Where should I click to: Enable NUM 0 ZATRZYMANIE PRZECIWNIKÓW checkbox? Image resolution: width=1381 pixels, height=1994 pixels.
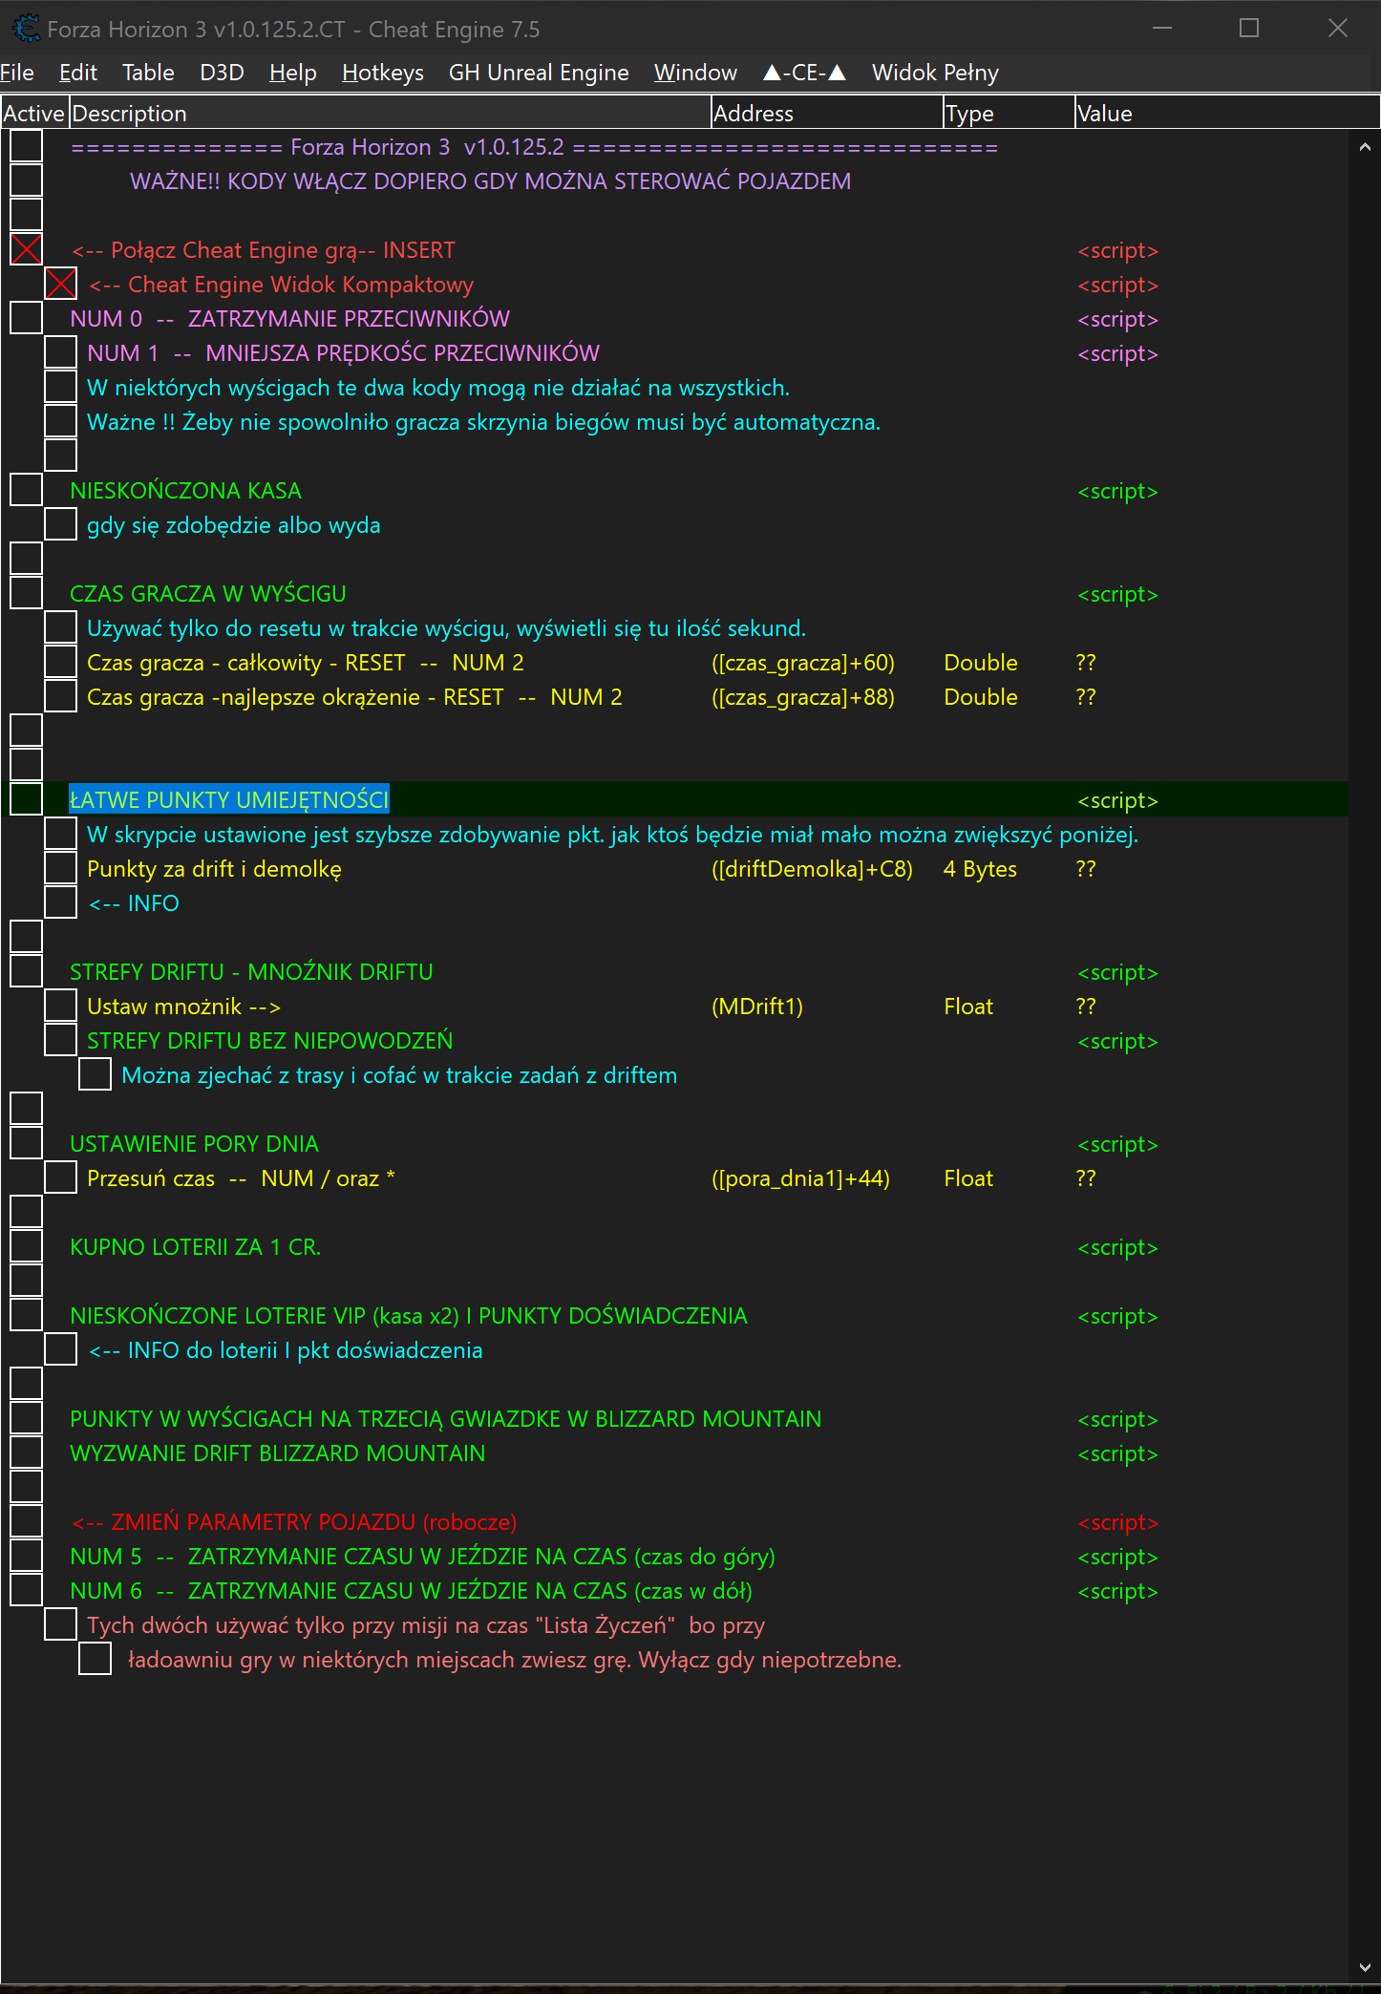click(26, 319)
